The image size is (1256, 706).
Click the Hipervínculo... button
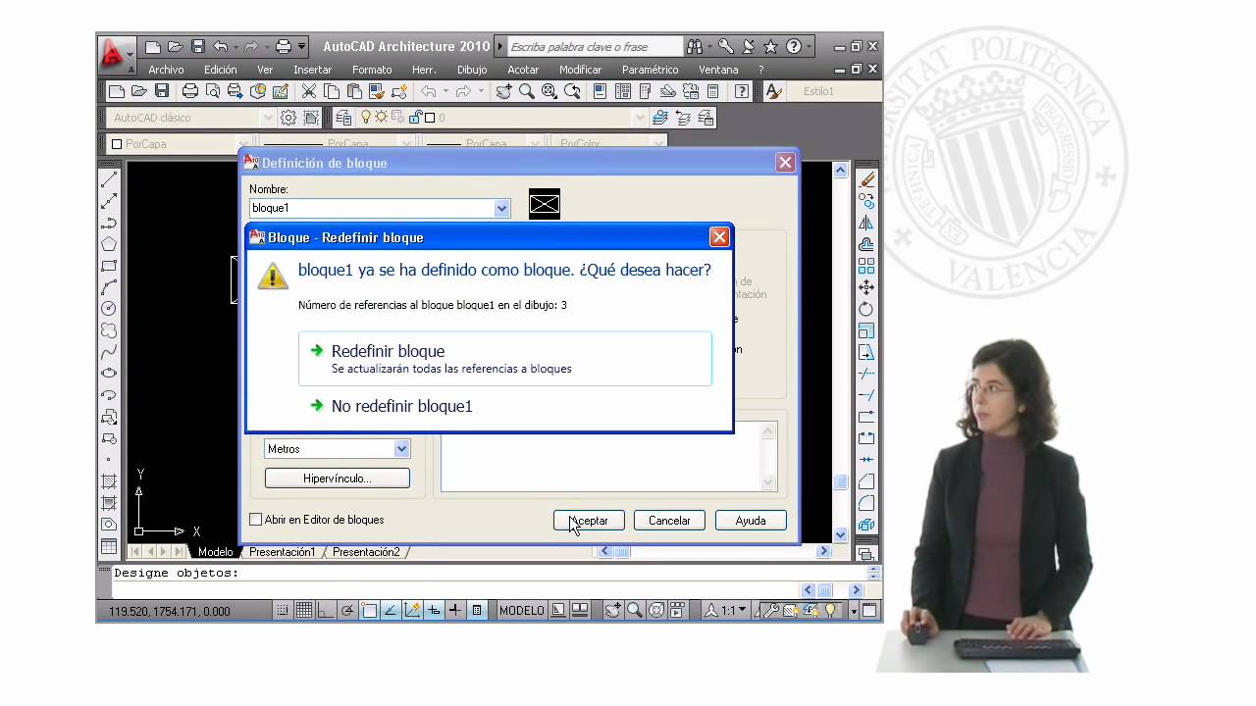337,479
